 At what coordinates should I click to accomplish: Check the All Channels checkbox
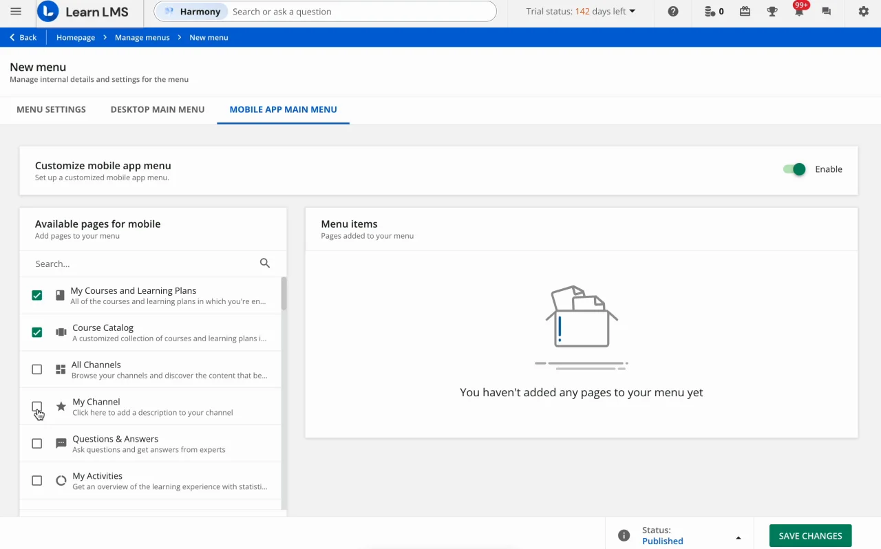[37, 369]
